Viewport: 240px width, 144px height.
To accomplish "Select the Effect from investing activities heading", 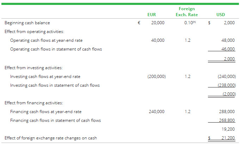I will point(33,68).
